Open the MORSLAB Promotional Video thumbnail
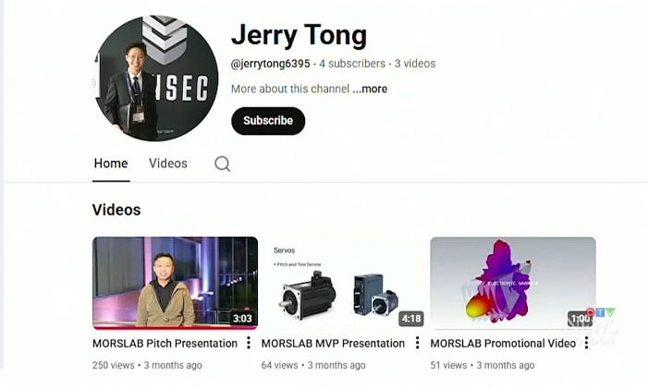Image resolution: width=648 pixels, height=391 pixels. [x=513, y=283]
